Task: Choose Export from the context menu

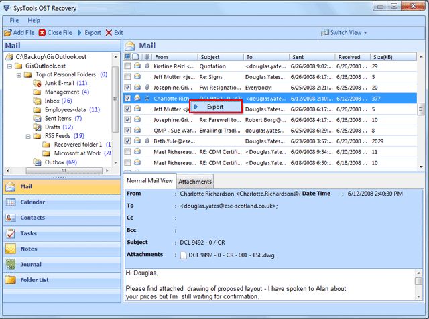Action: point(214,107)
